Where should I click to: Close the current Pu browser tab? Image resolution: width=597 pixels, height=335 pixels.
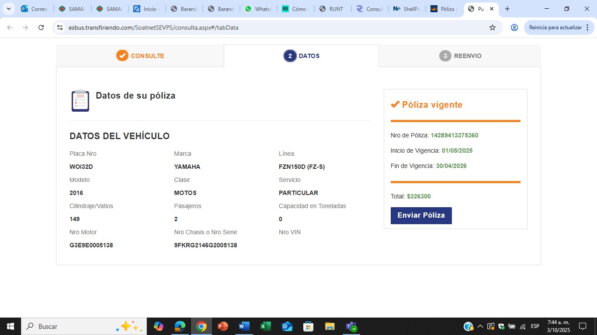[x=491, y=9]
